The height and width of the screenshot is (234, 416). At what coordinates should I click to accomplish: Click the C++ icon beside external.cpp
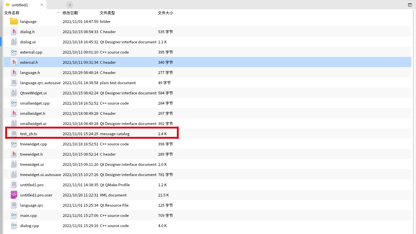pos(14,52)
